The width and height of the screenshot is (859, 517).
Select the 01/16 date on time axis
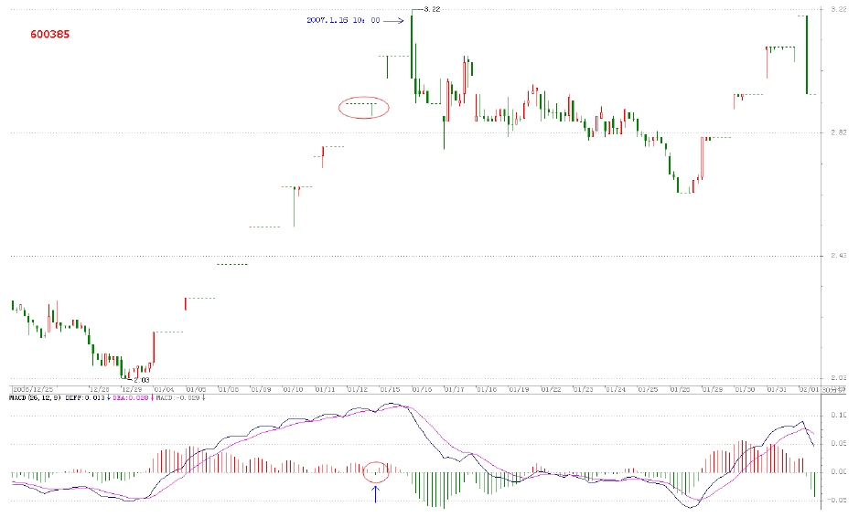tap(422, 389)
